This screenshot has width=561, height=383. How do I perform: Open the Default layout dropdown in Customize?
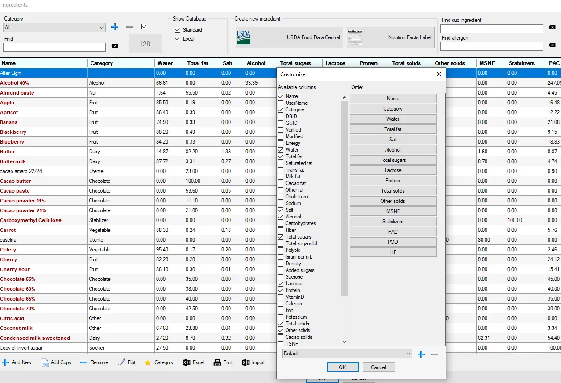pos(347,354)
